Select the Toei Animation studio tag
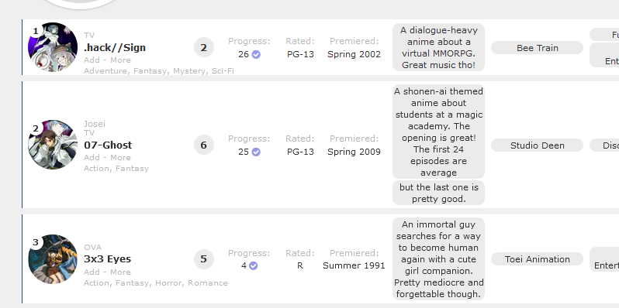Image resolution: width=619 pixels, height=308 pixels. pos(537,259)
